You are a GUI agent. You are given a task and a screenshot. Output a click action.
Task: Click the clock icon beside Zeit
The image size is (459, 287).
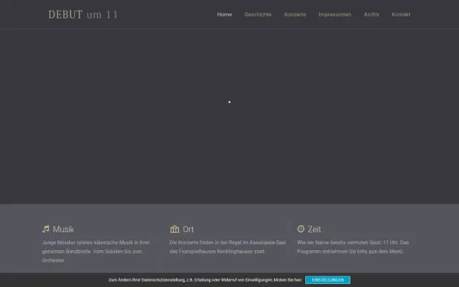(301, 228)
